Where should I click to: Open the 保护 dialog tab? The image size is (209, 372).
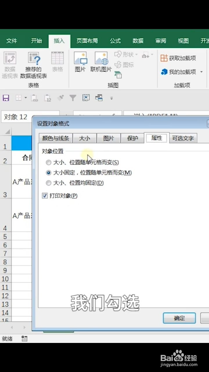pos(132,138)
